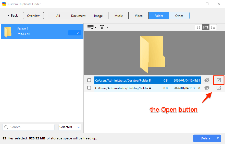Switch to preview view mode
This screenshot has width=225, height=144.
[206, 27]
